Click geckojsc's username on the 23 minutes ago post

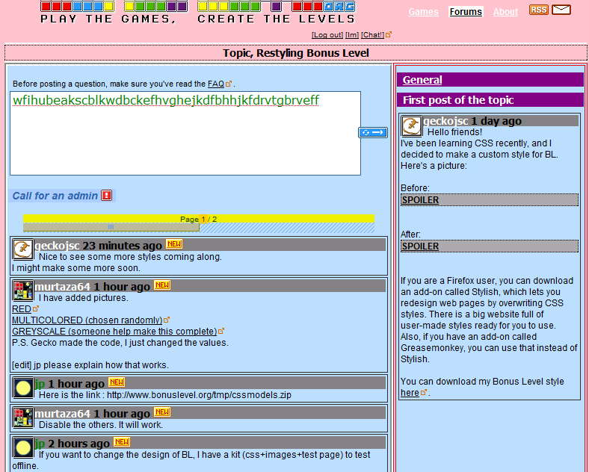[57, 246]
